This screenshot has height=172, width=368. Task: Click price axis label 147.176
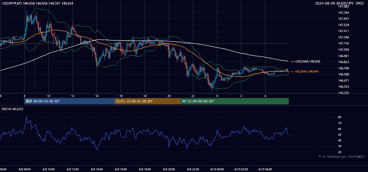click(x=344, y=43)
